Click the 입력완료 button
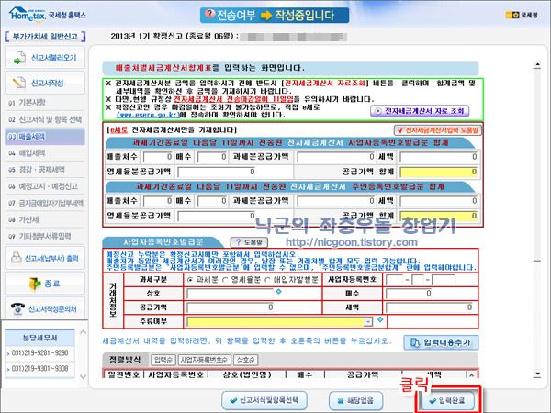 pos(448,400)
